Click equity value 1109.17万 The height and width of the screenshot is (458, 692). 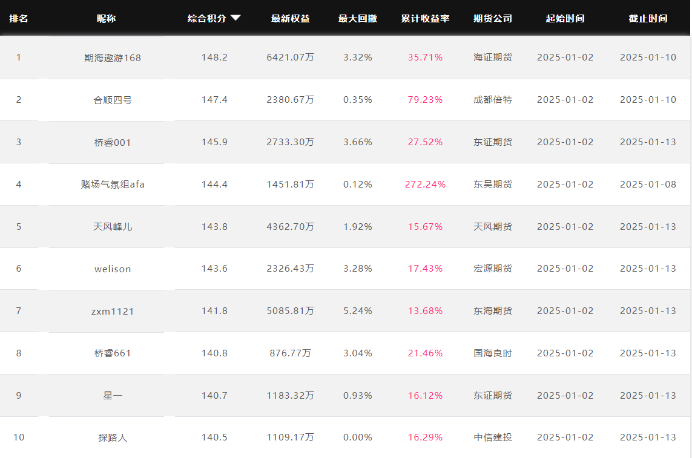291,437
